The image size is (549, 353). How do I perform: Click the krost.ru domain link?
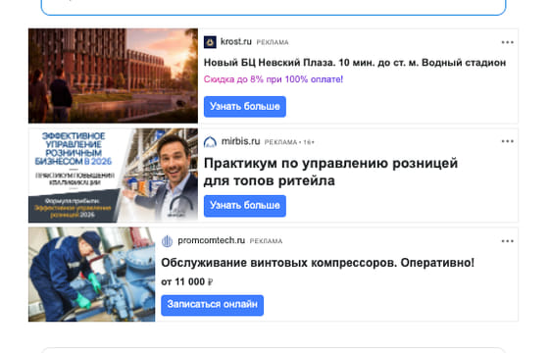(x=236, y=41)
